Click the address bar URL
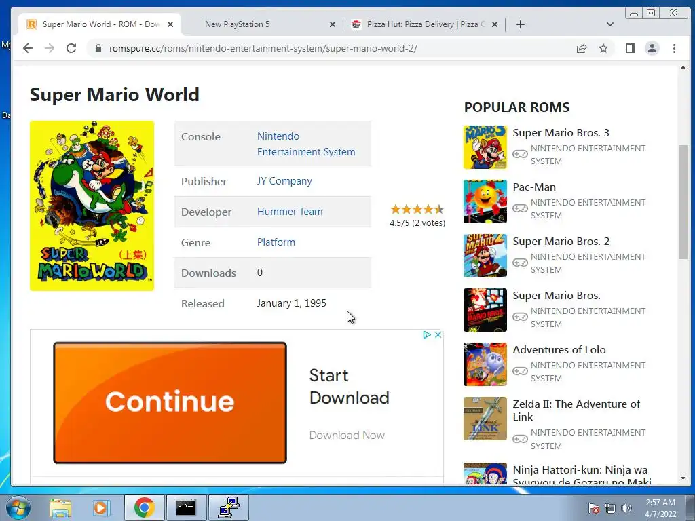Screen dimensions: 695x521 point(263,48)
